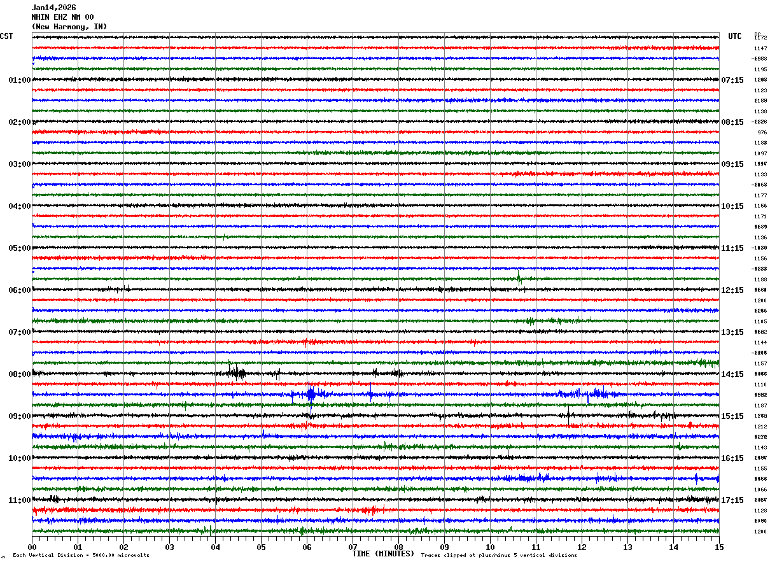Click the 10:00 CST time label

(20, 458)
